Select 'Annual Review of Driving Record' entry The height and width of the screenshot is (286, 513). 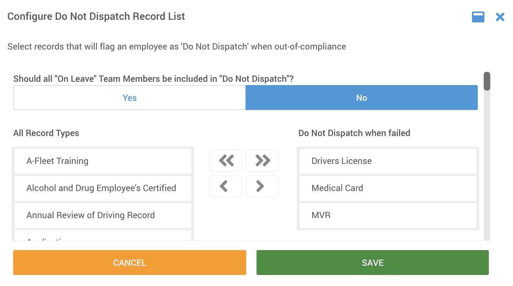103,215
